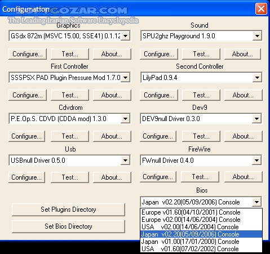Open About for FireWire plugin

tap(243, 177)
